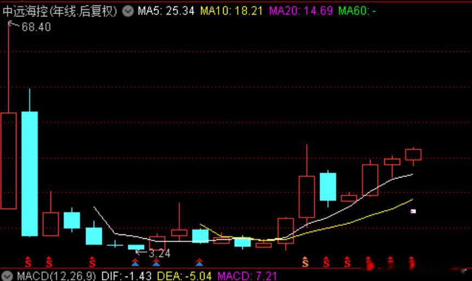
Task: Click the orange S signal marker
Action: click(x=305, y=262)
